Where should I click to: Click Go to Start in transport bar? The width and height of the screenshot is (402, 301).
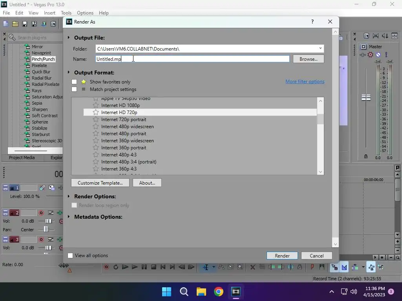click(163, 267)
